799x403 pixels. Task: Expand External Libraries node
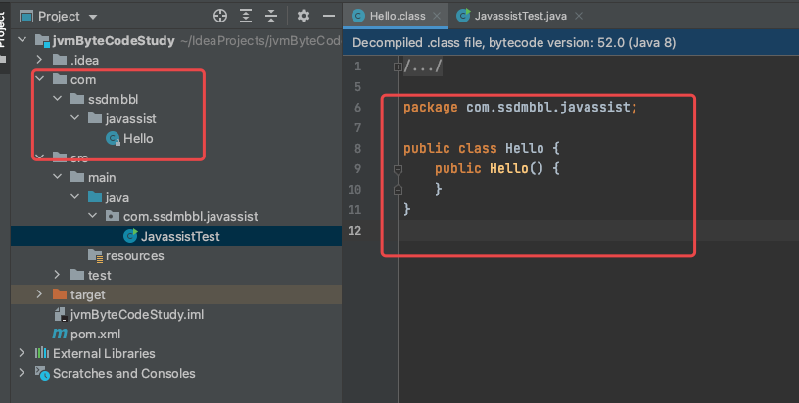pyautogui.click(x=23, y=353)
